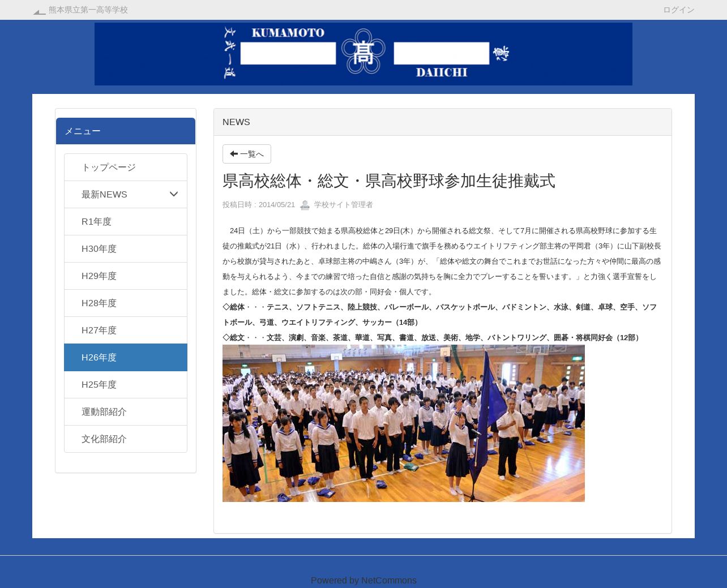The width and height of the screenshot is (727, 588).
Task: Select the highlighted H26年度 item
Action: point(126,358)
